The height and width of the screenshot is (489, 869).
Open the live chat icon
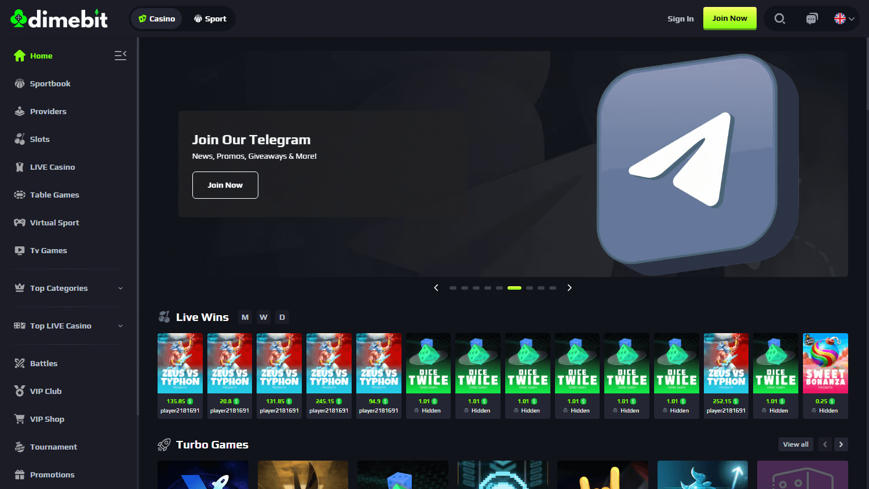(812, 18)
